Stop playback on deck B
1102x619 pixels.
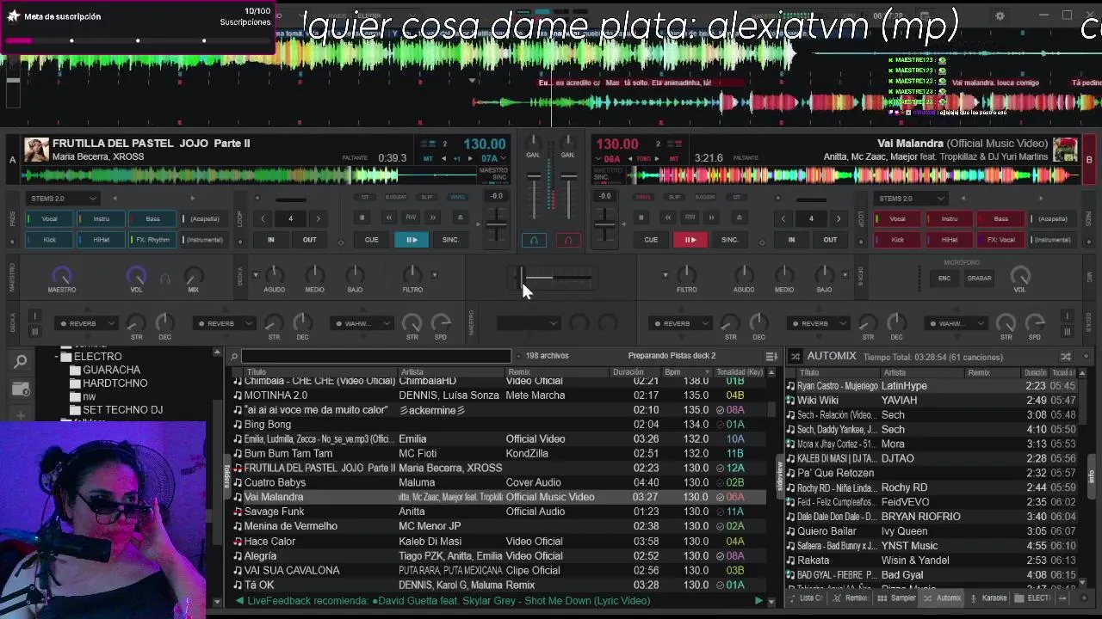[x=641, y=218]
